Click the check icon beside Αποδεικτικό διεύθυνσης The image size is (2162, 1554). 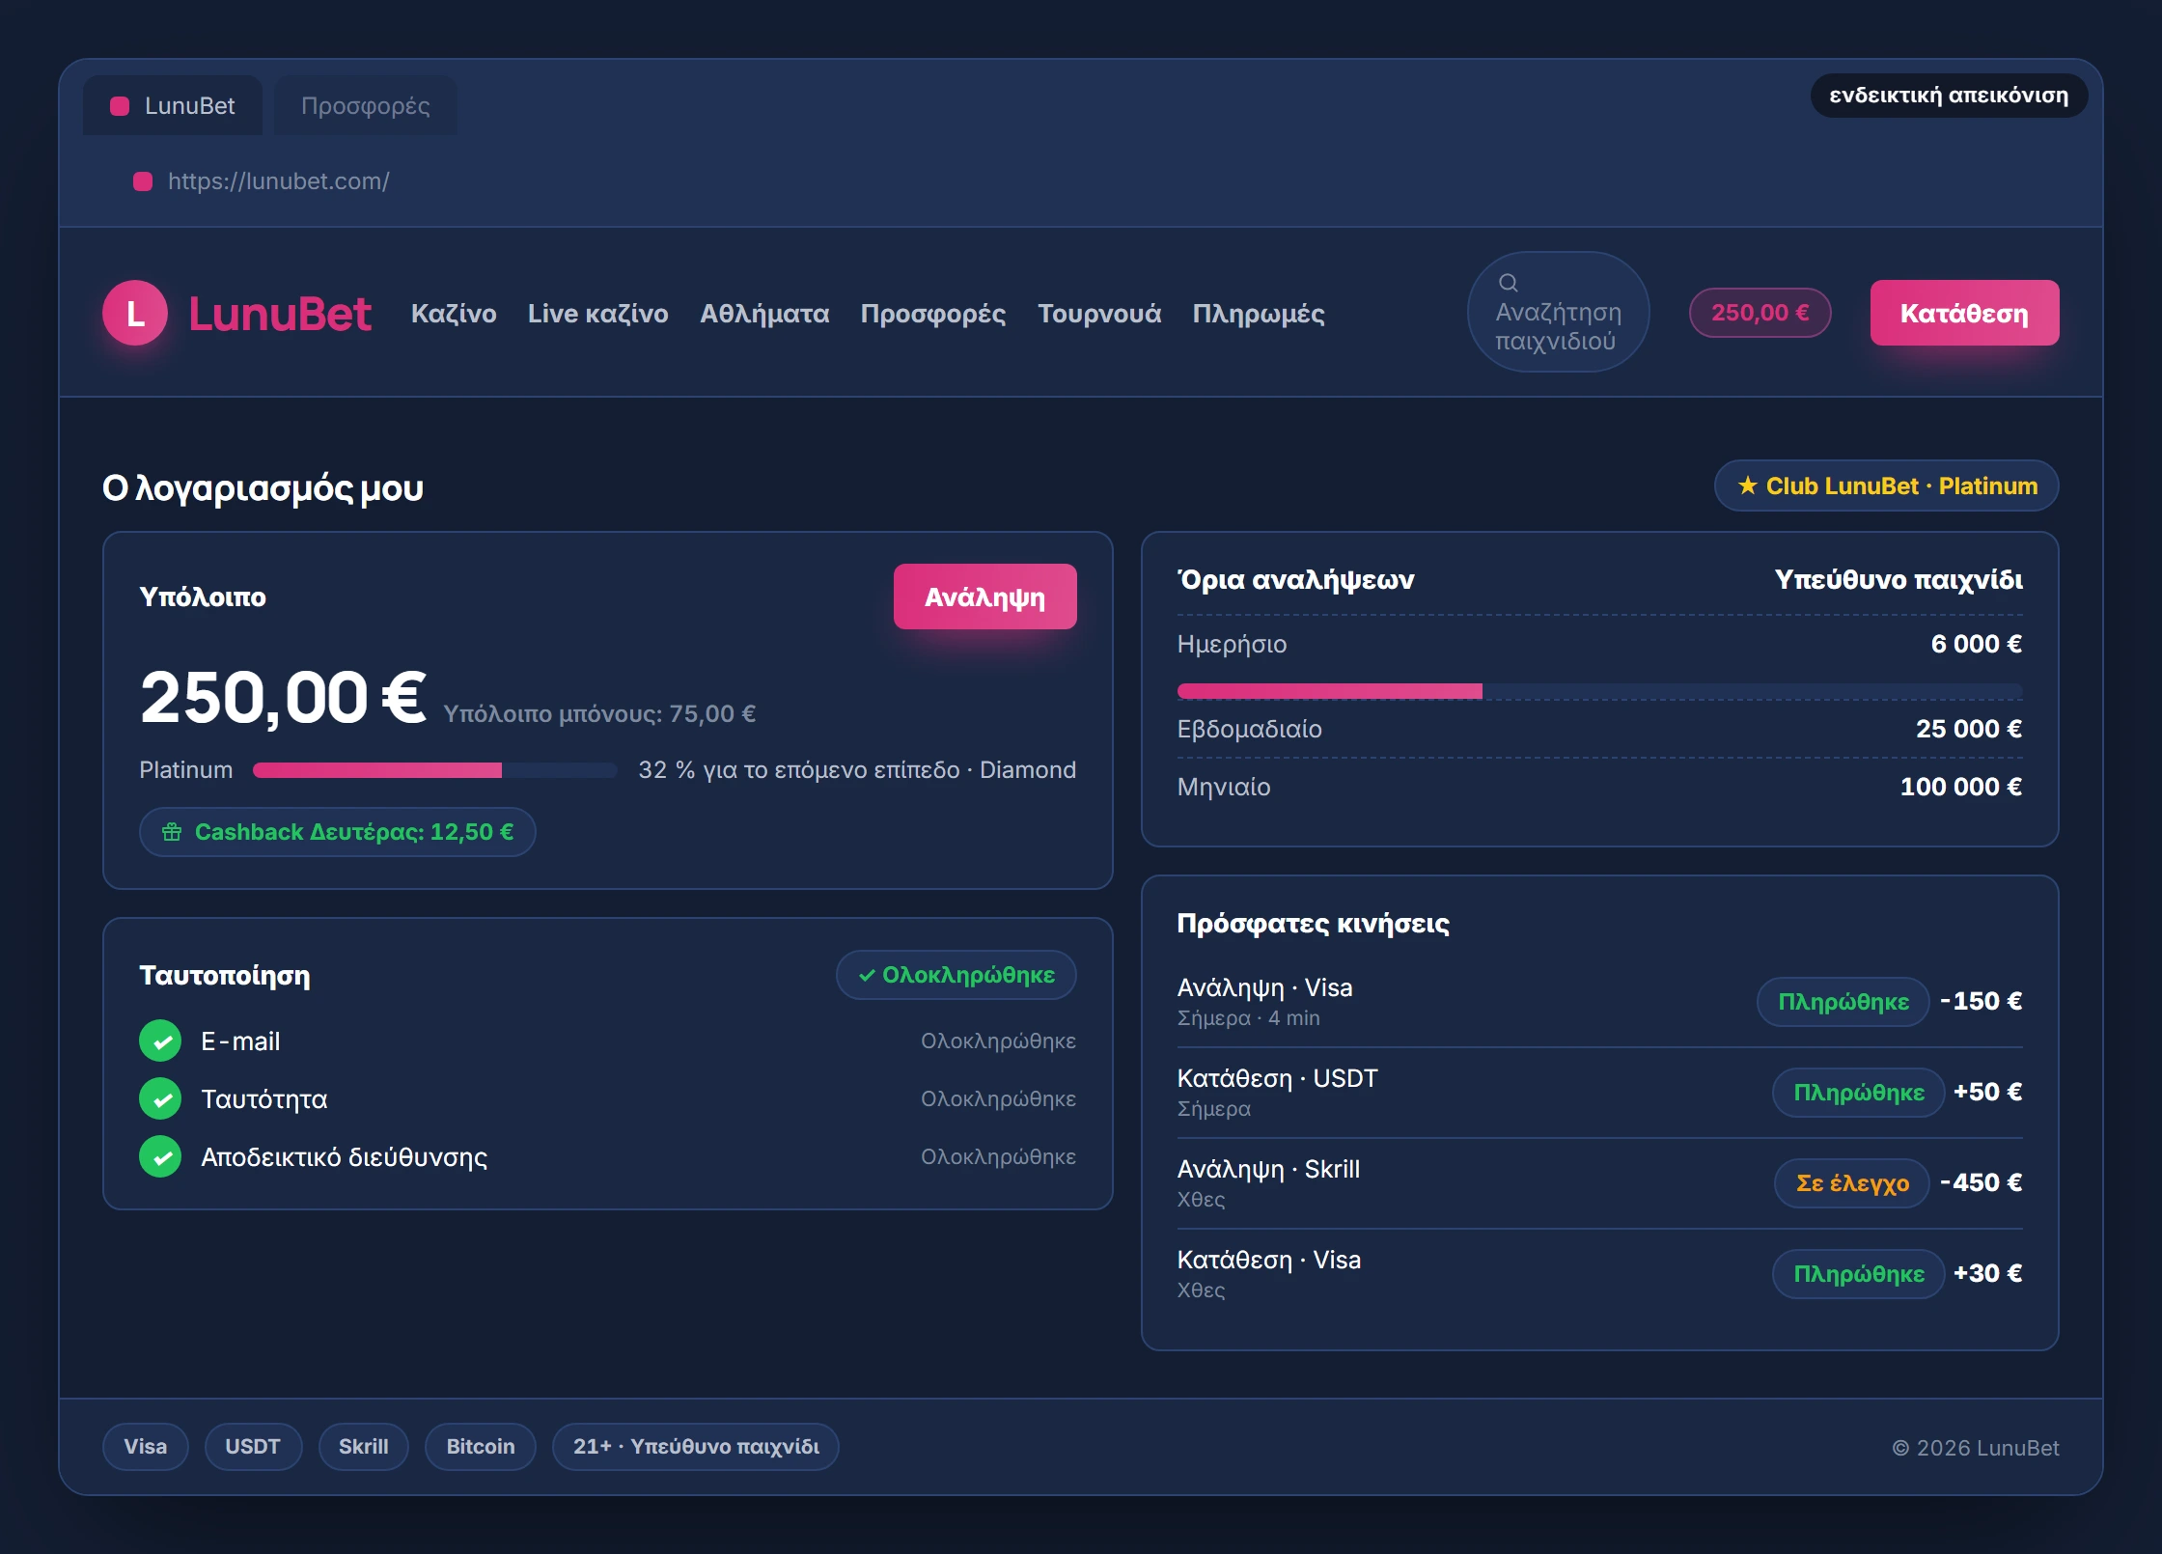(x=160, y=1156)
